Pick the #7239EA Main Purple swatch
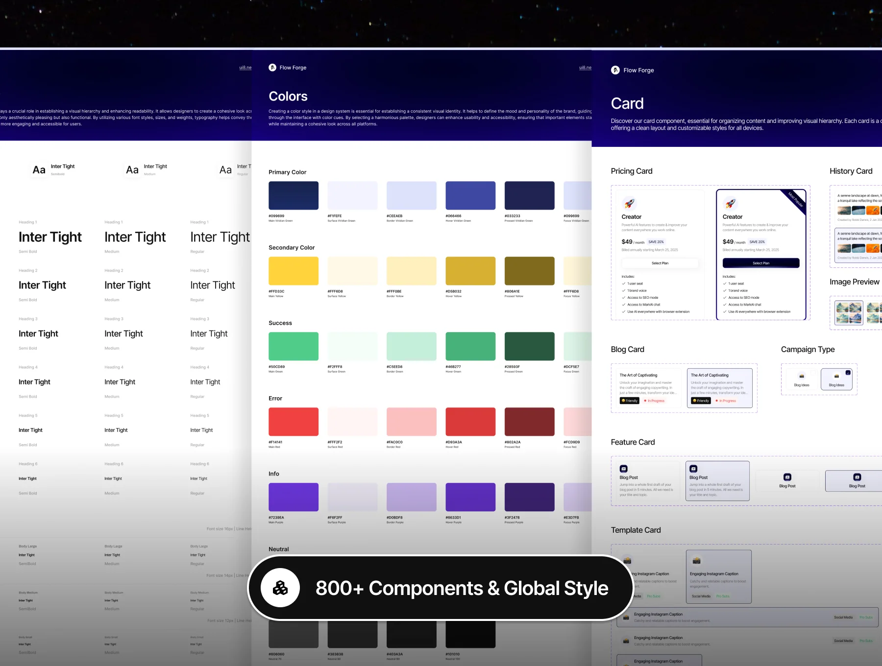The image size is (882, 666). tap(294, 497)
